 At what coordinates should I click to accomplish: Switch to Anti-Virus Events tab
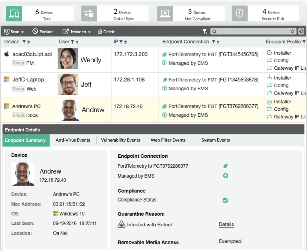tap(73, 140)
